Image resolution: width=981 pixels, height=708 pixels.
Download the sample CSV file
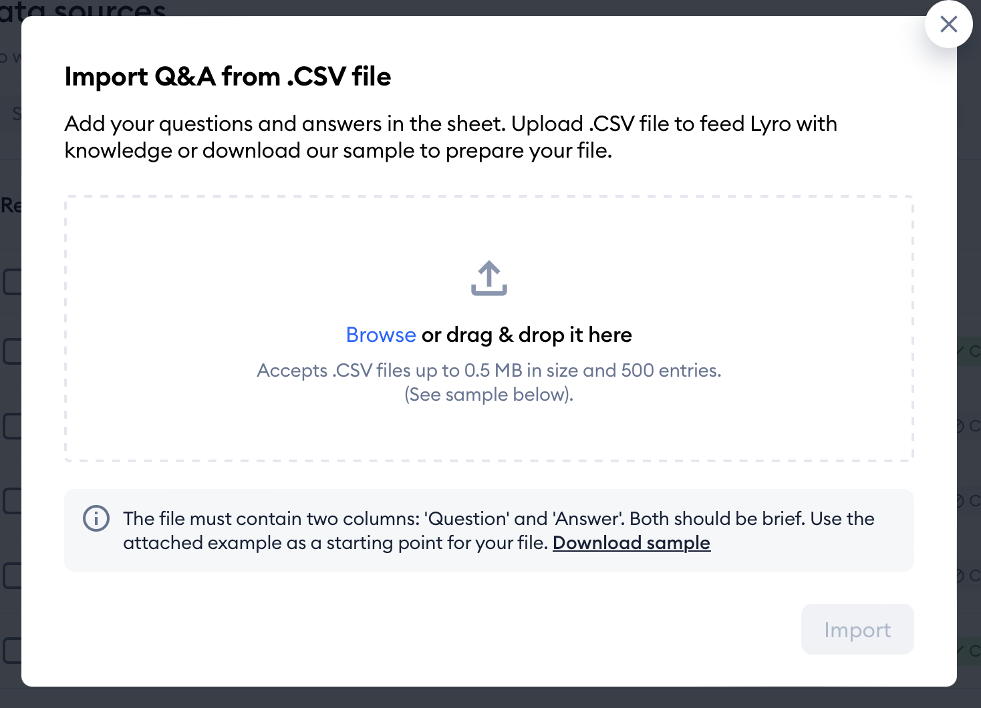click(631, 543)
